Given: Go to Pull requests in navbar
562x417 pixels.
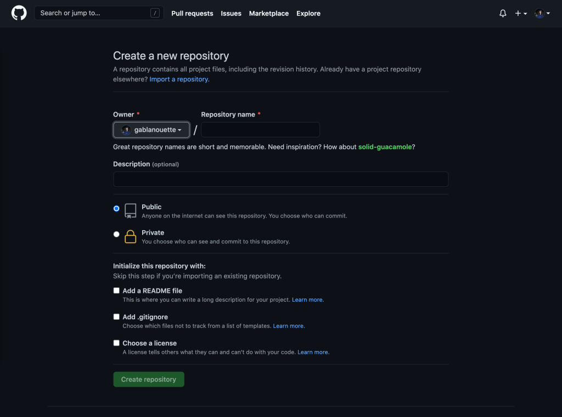Looking at the screenshot, I should point(192,13).
